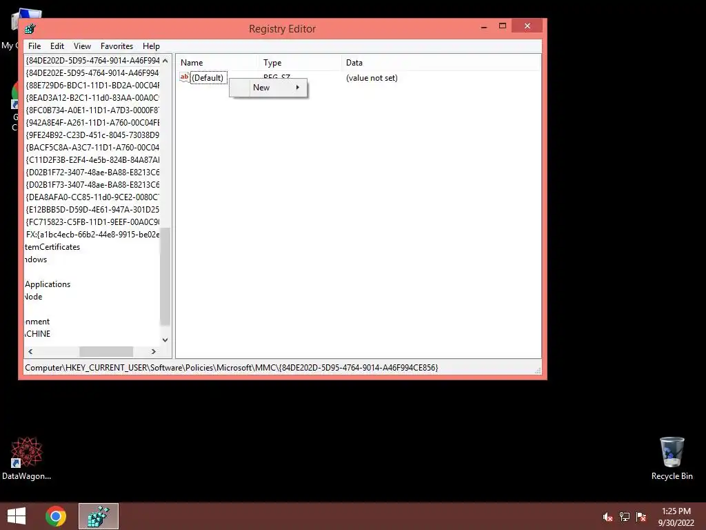This screenshot has height=530, width=706.
Task: Open the View menu
Action: point(82,46)
